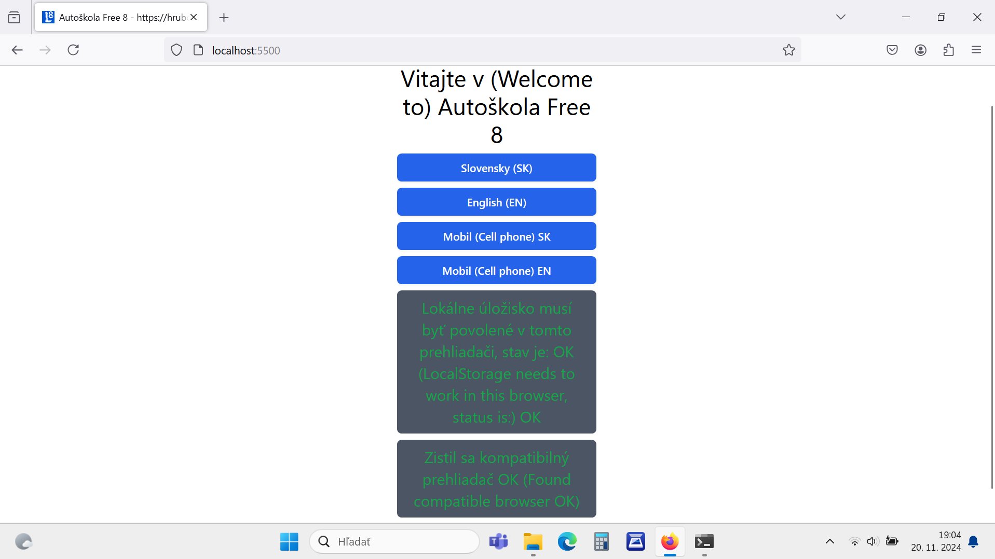Screen dimensions: 995x559
Task: Open Mobil (Cell phone) SK mode
Action: (x=496, y=236)
